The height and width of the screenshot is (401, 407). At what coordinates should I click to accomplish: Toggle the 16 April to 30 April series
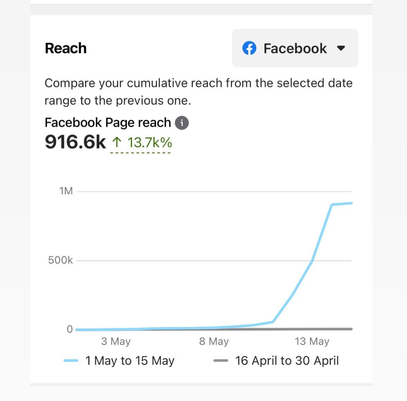(x=287, y=361)
